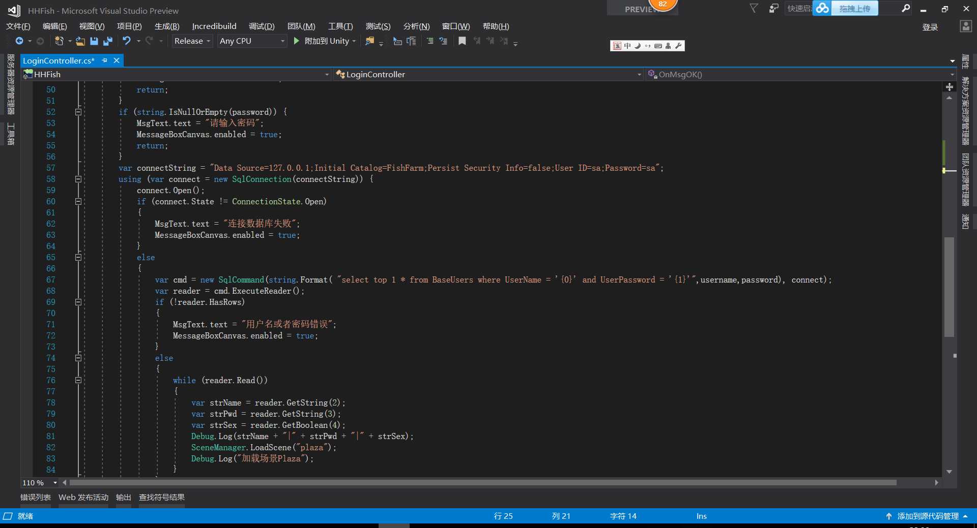Open the Attach to Unity dropdown arrow

coord(354,41)
